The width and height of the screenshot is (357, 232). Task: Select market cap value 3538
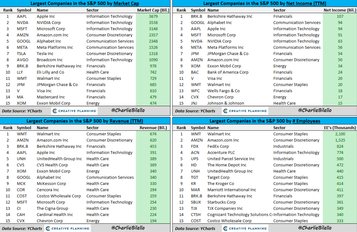[x=153, y=23]
